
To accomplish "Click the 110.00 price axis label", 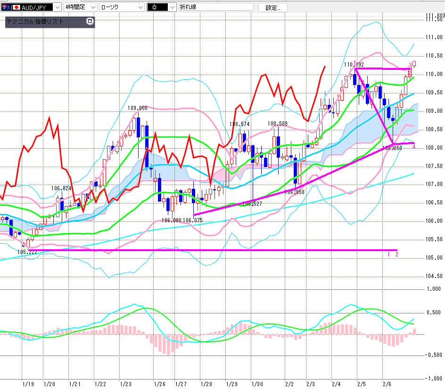I will click(433, 74).
